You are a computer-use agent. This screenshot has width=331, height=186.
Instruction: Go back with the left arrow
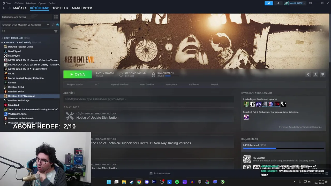tap(4, 8)
